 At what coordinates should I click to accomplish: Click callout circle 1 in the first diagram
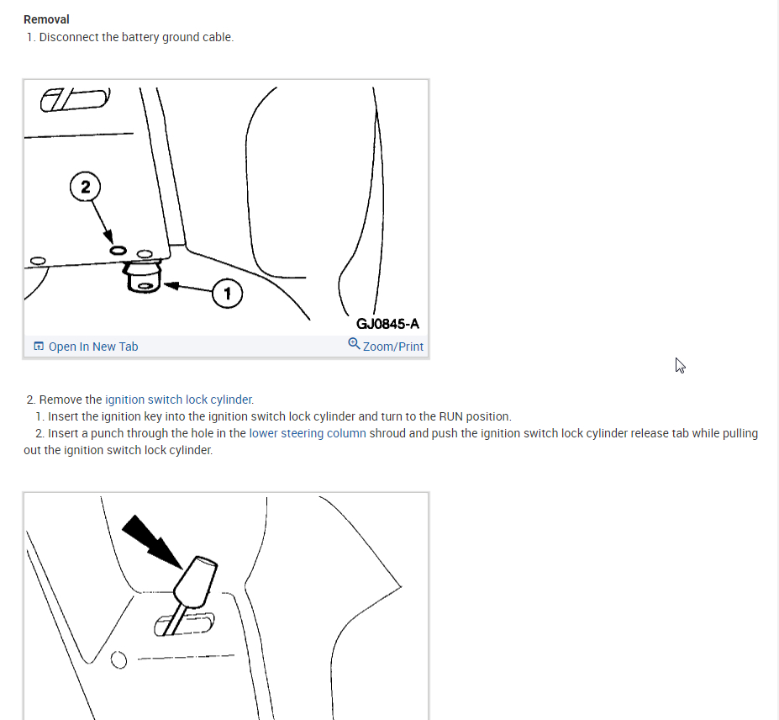pyautogui.click(x=227, y=294)
